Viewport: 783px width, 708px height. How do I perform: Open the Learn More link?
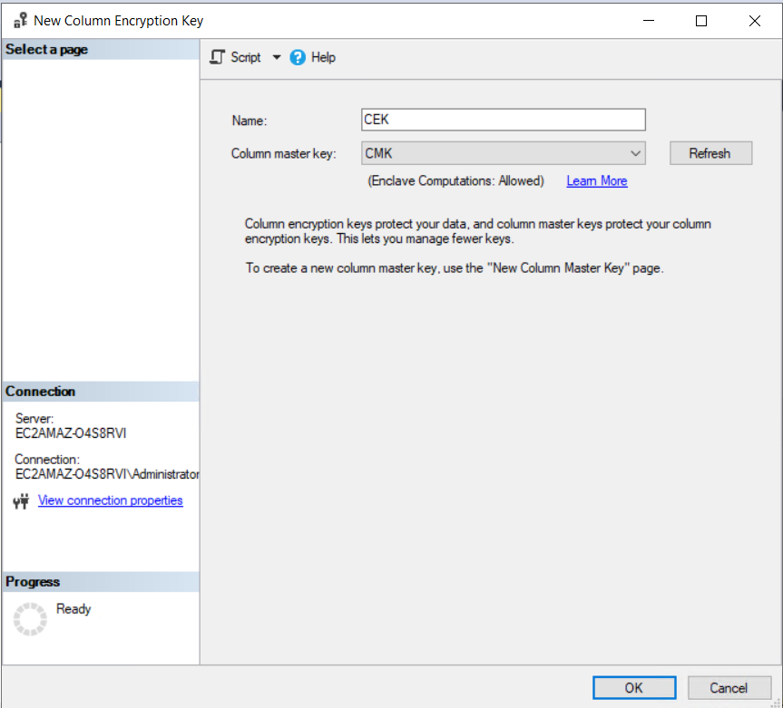pos(596,180)
